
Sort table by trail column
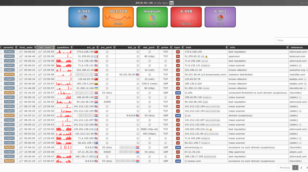point(206,48)
